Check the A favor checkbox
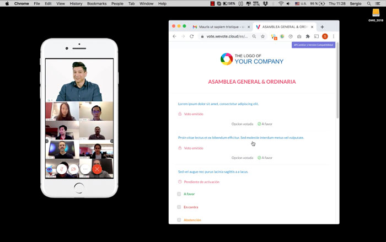 click(x=179, y=194)
